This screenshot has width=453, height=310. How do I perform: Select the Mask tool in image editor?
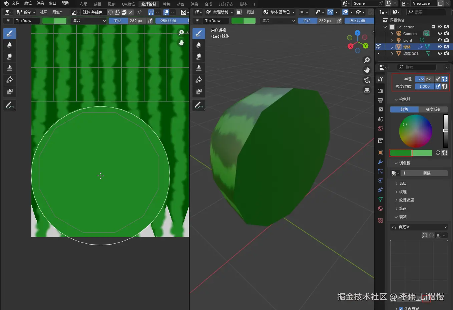coord(10,91)
